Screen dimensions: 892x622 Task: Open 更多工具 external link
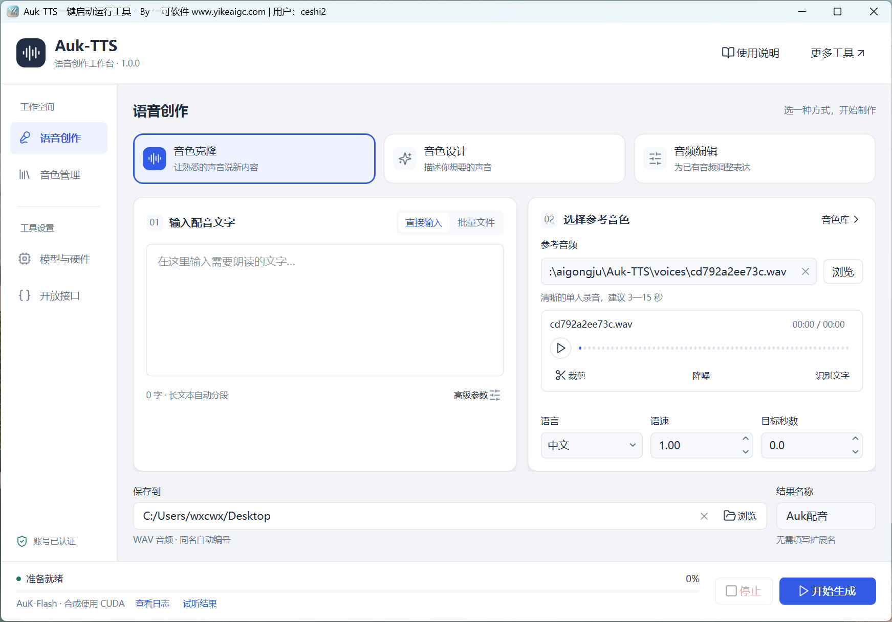tap(838, 53)
